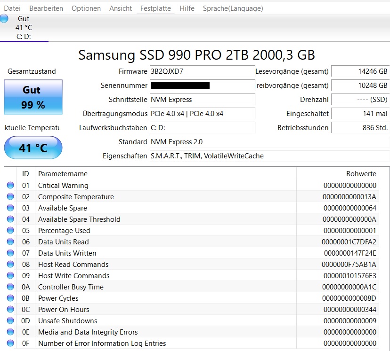Click the status orb for Controller Busy Time
Screen dimensions: 390x351
[x=10, y=287]
